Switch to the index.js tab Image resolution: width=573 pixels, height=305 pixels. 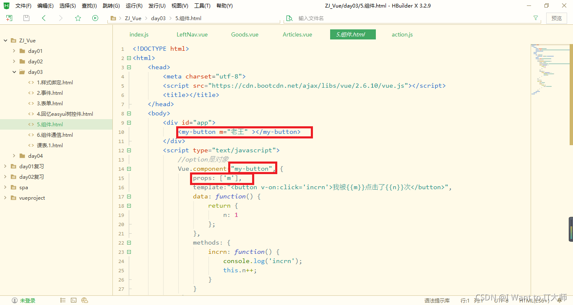tap(139, 34)
